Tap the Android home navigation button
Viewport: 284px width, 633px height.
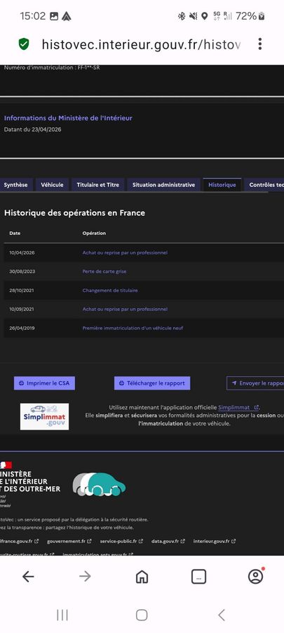click(x=142, y=615)
